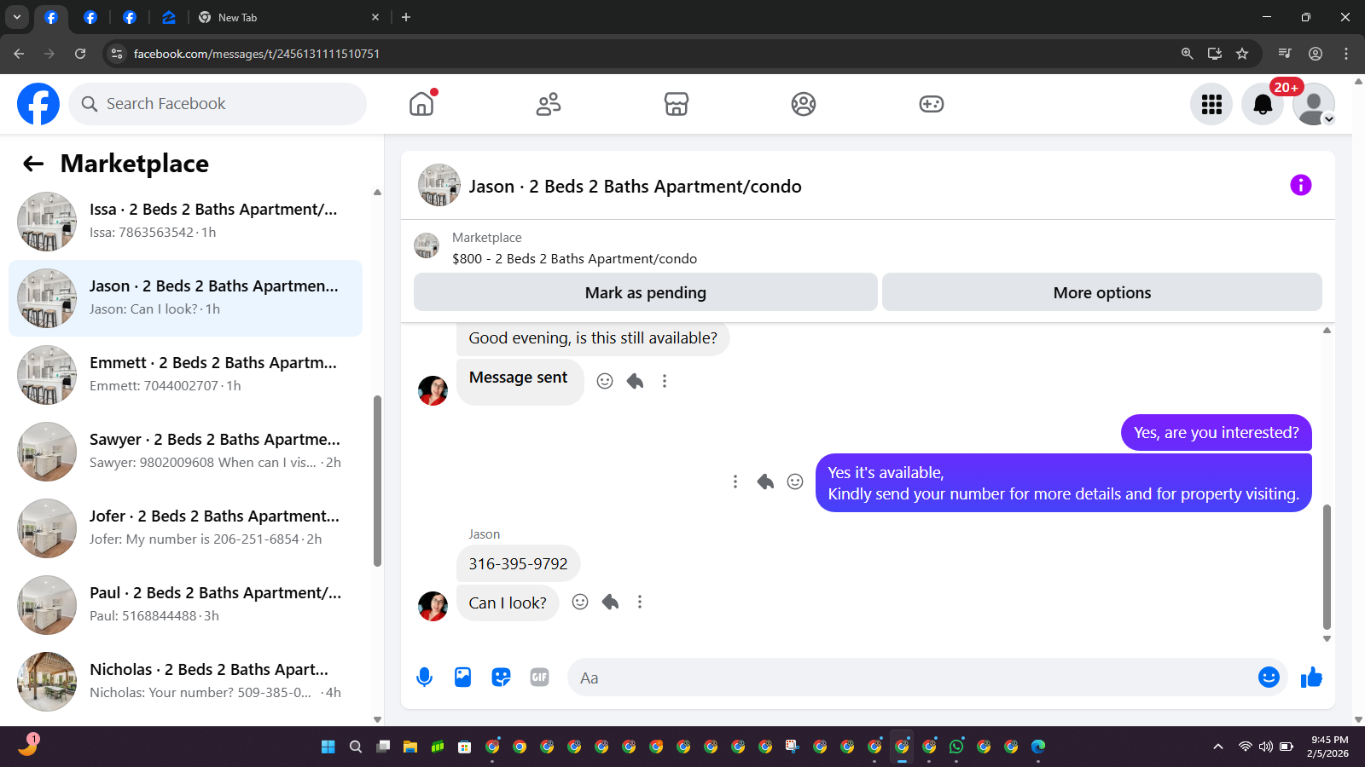This screenshot has height=767, width=1365.
Task: Send a thumbs-up like
Action: [x=1311, y=678]
